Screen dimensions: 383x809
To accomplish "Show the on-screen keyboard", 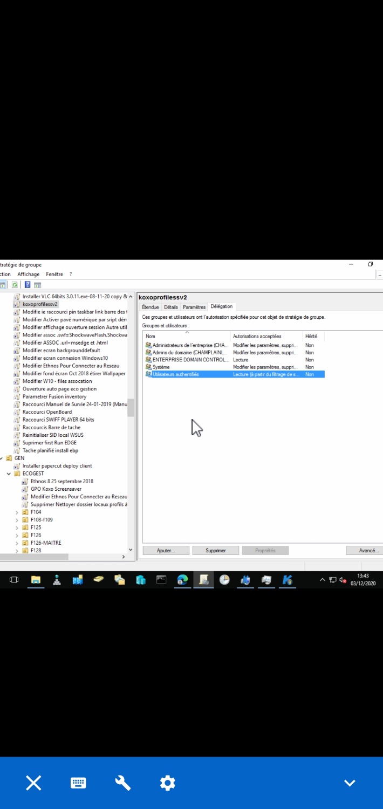I will tap(78, 783).
